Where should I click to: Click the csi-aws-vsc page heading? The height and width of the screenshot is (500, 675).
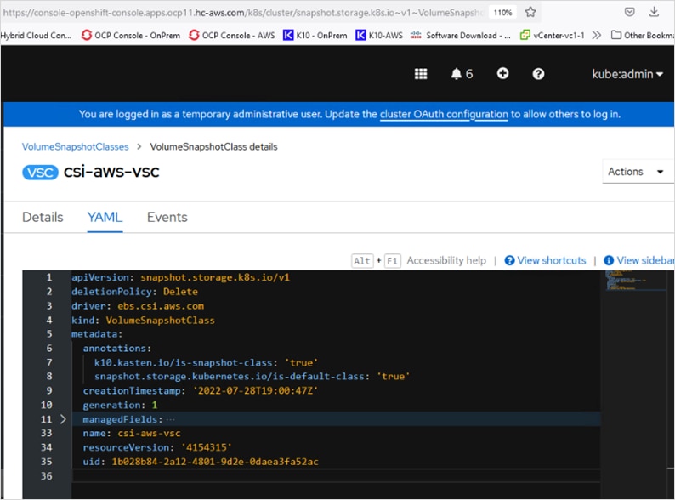coord(111,172)
